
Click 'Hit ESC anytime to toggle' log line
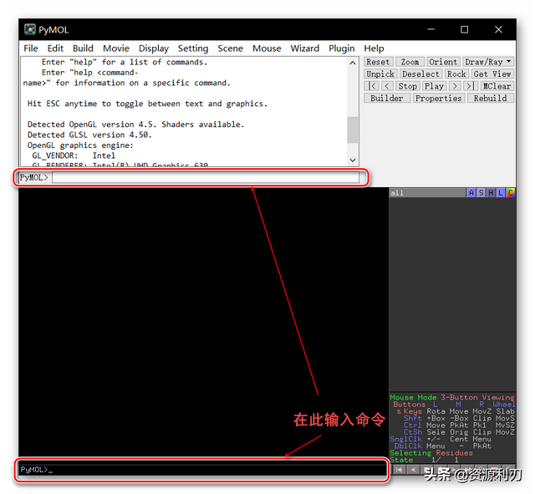point(147,104)
